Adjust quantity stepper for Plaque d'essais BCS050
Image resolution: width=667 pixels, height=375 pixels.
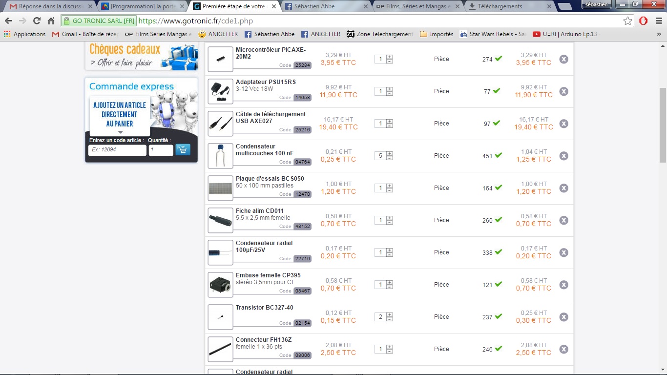(389, 188)
